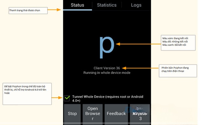Open the Logs tab
Viewport: 204px width, 125px height.
click(136, 5)
